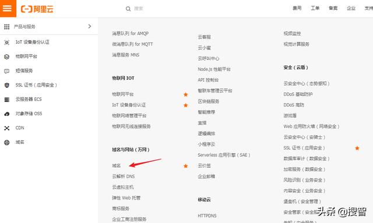Open the 工单 top menu
The image size is (373, 223).
click(x=315, y=8)
